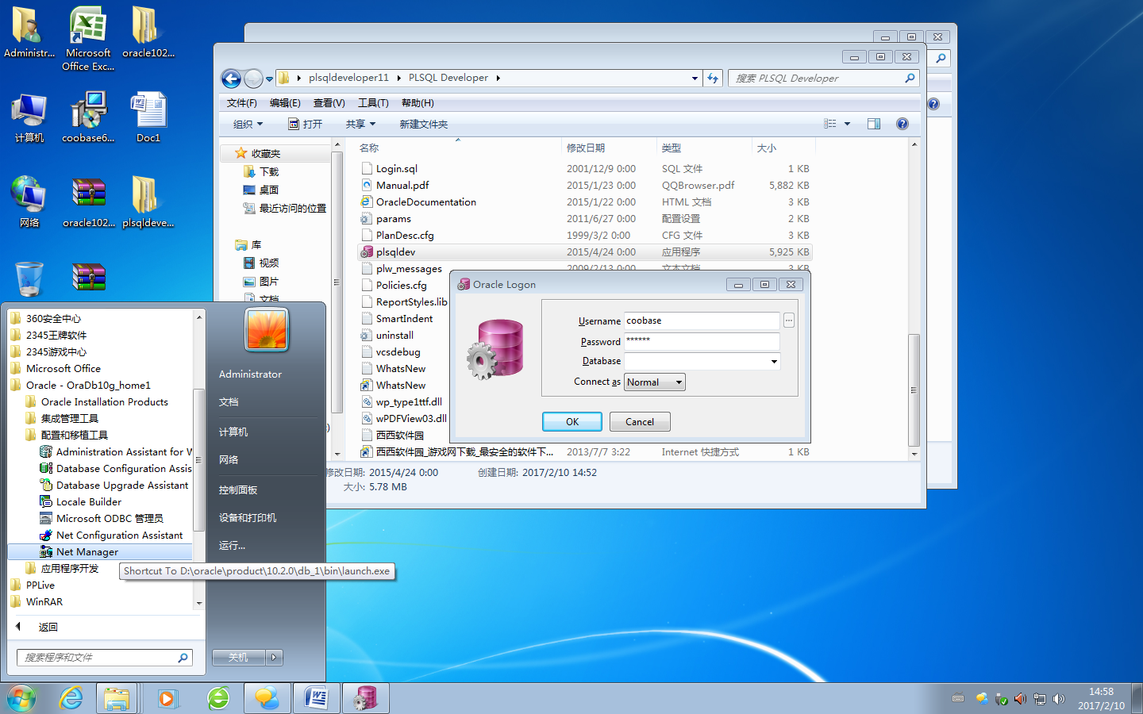Click the 搜索 PLSQL Developer search field

(823, 78)
